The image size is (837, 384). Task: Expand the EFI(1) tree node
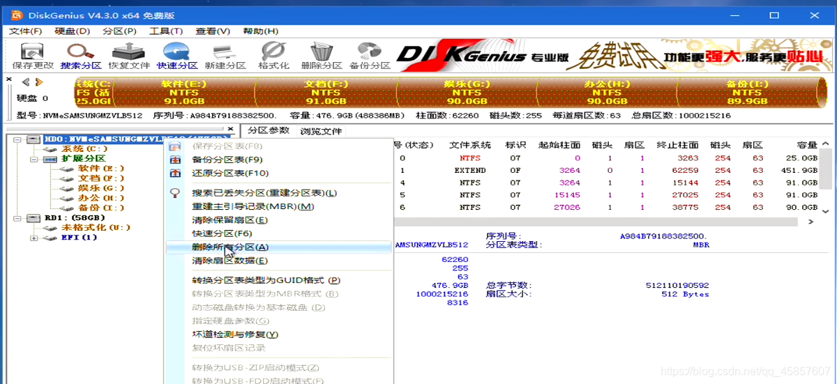[33, 237]
